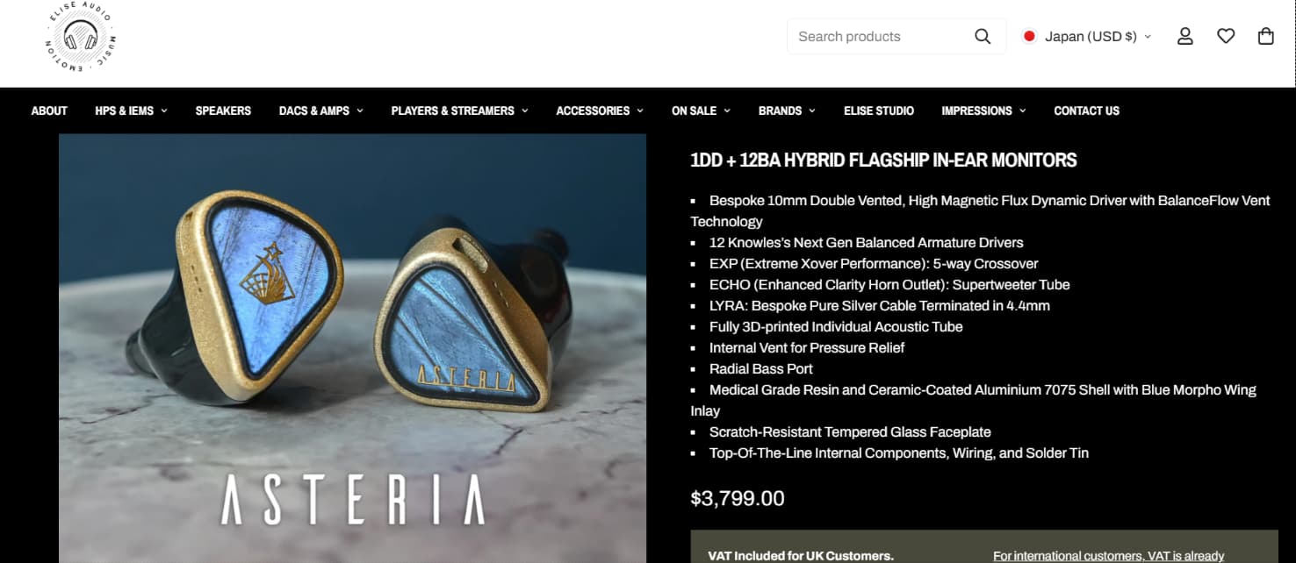Open the ACCESSORIES dropdown menu
The height and width of the screenshot is (563, 1296).
coord(599,110)
